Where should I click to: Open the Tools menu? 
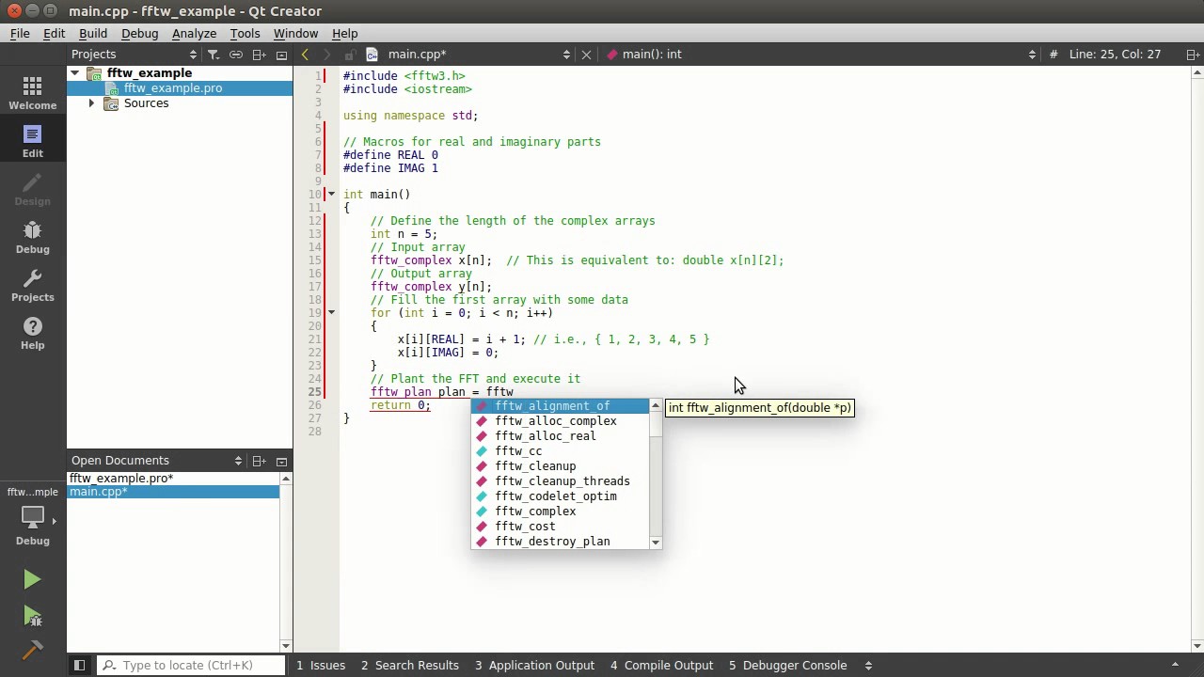245,34
